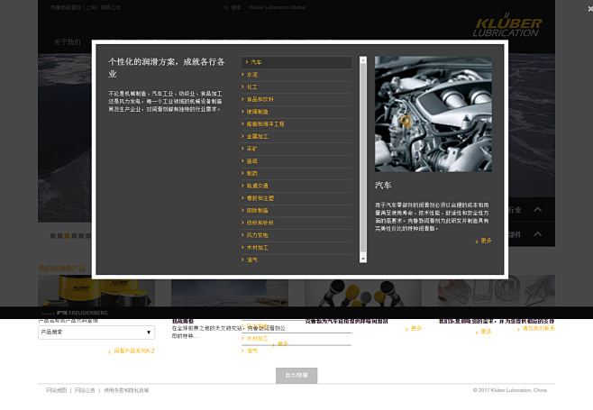Select 玻璃制造 in the industry list
Viewport: 593px width, 410px height.
[296, 112]
